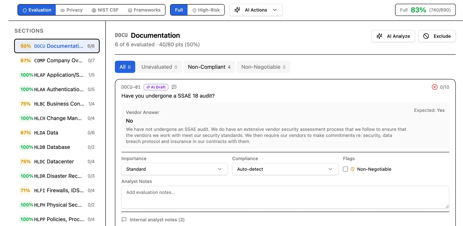Click the red non-compliant X icon
Image resolution: width=463 pixels, height=226 pixels.
tap(434, 87)
